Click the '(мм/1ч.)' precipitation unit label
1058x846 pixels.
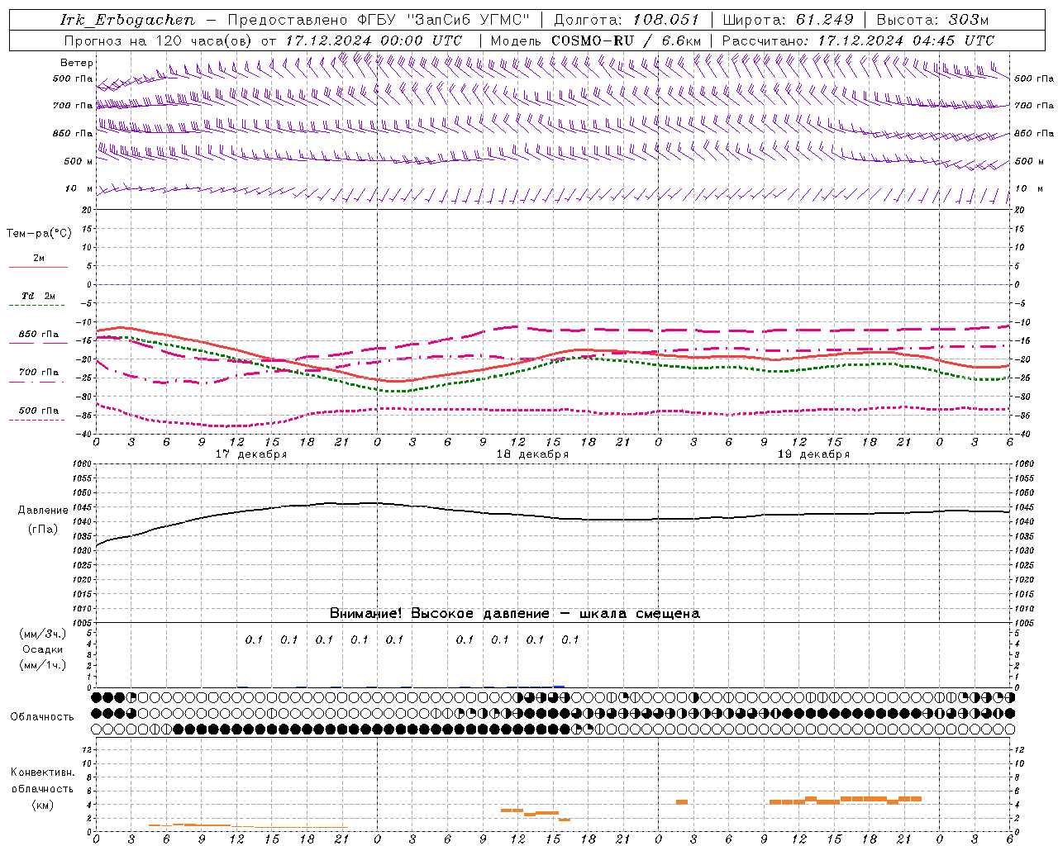43,665
